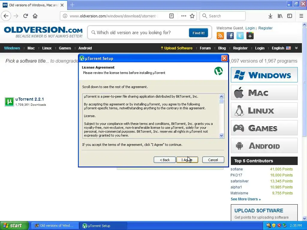Click the browser forward arrow
Screen dimensions: 307x230
click(x=16, y=16)
